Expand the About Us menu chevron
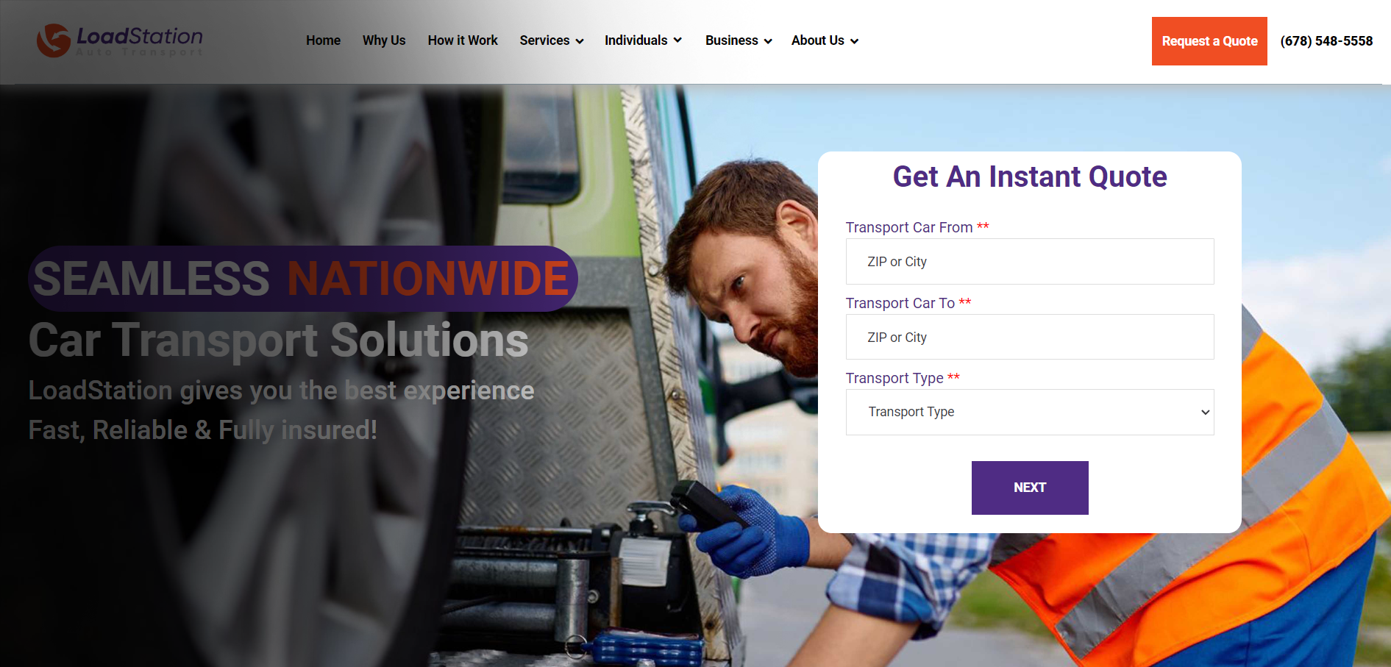The height and width of the screenshot is (667, 1391). tap(854, 41)
